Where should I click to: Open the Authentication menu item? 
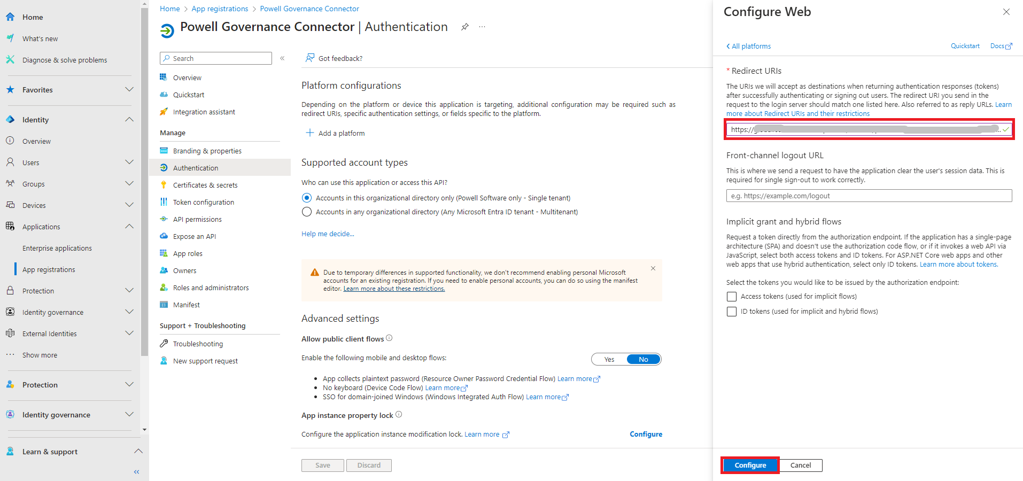(220, 168)
